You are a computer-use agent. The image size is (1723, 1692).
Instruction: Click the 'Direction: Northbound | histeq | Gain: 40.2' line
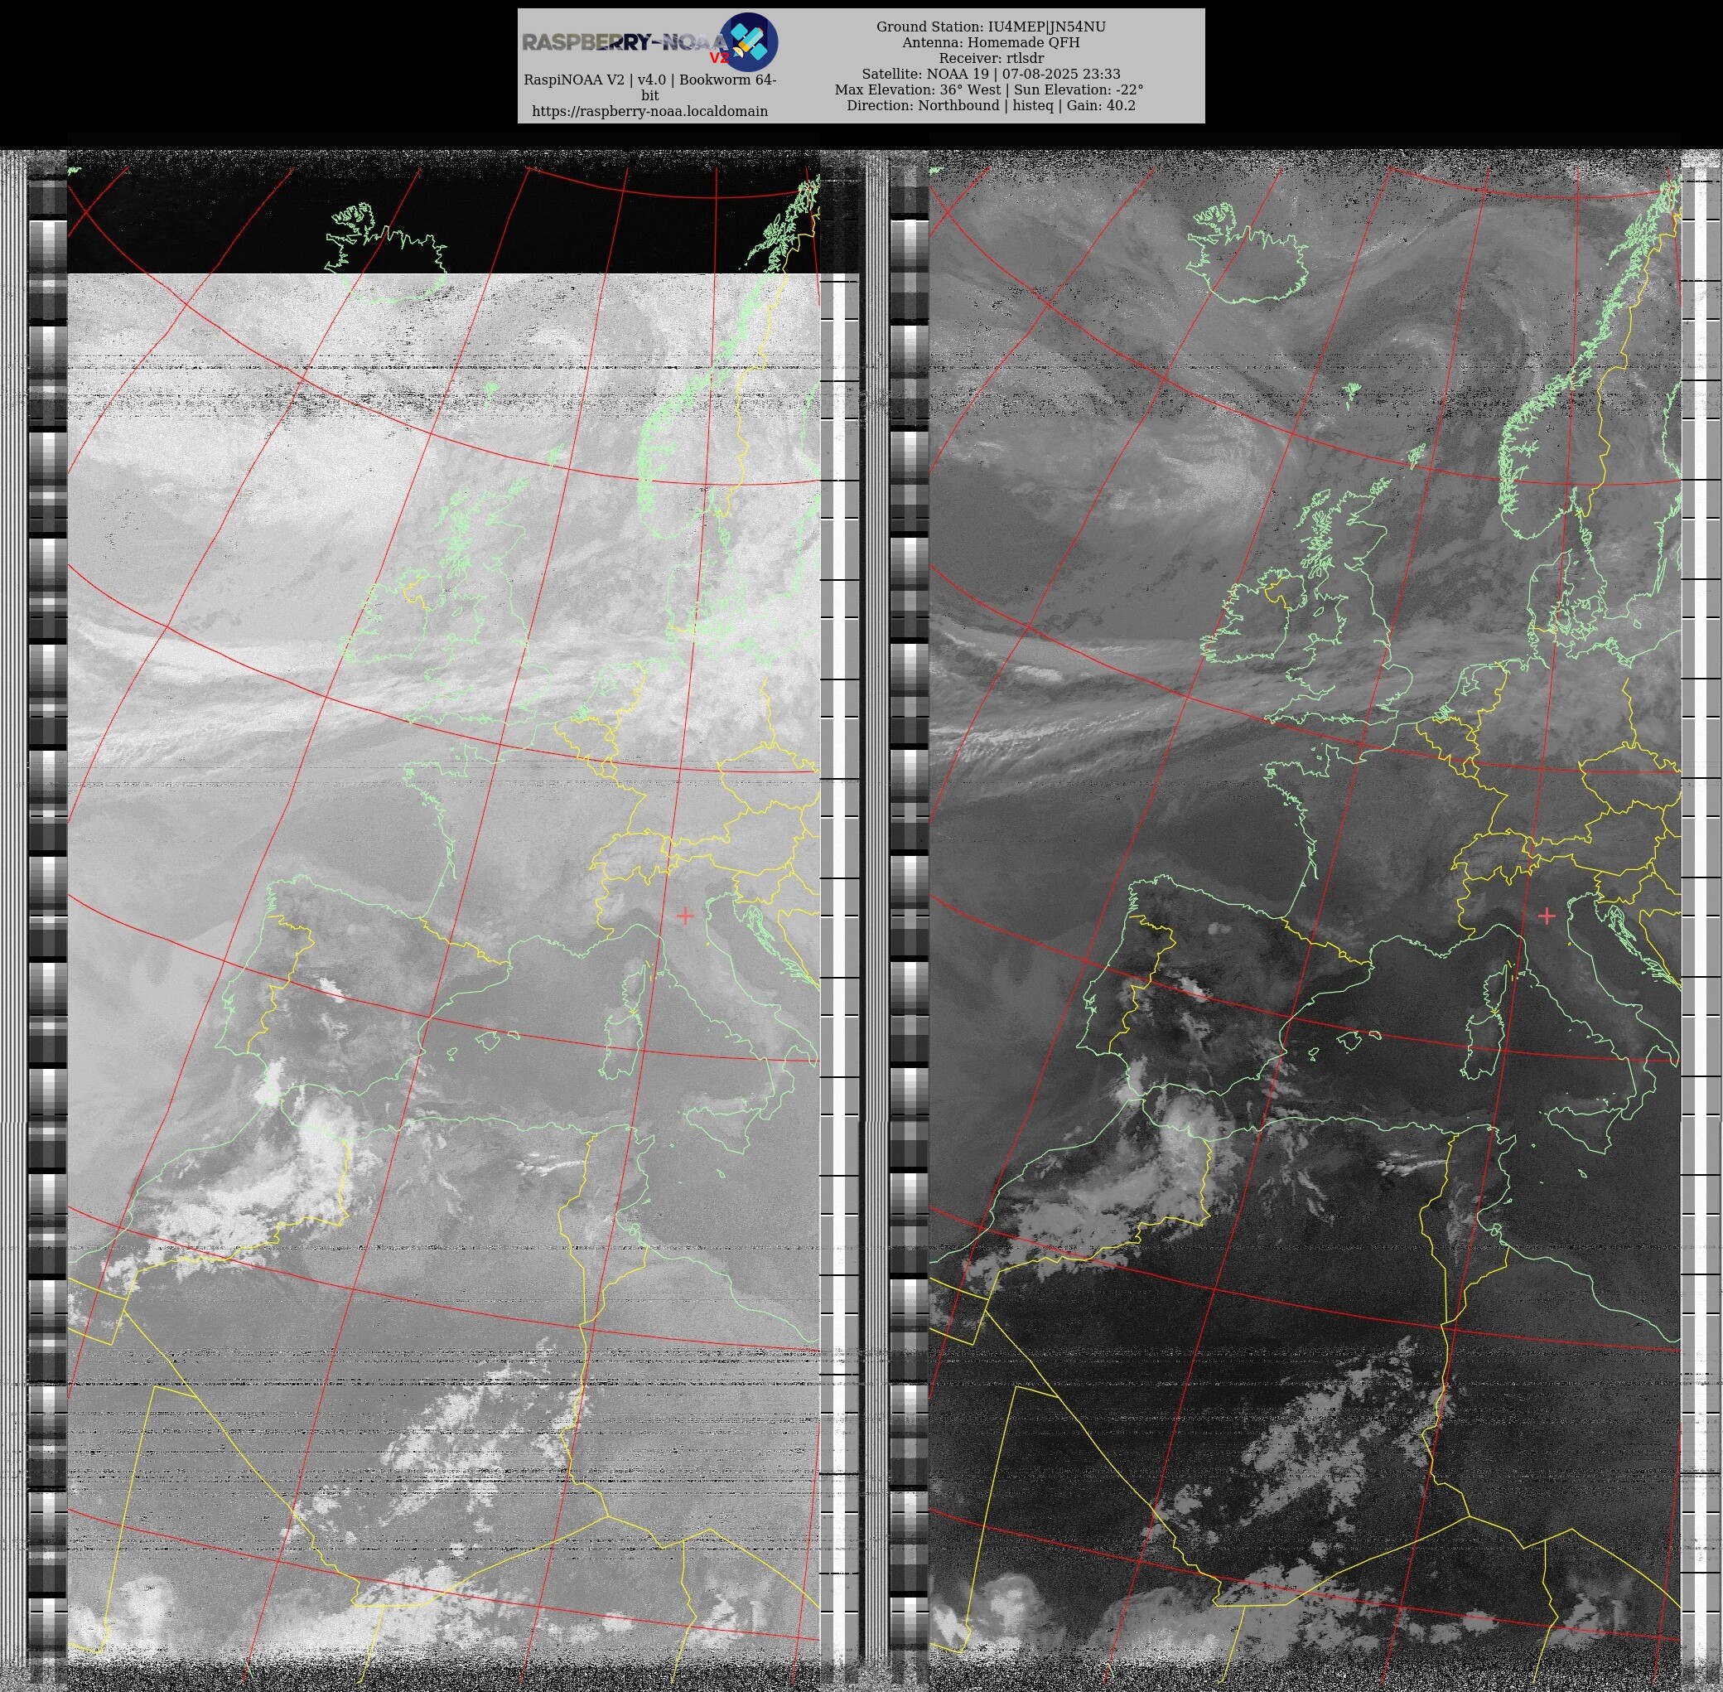tap(991, 106)
